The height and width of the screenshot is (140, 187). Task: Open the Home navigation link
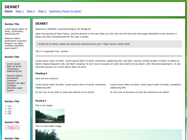[x=9, y=11]
